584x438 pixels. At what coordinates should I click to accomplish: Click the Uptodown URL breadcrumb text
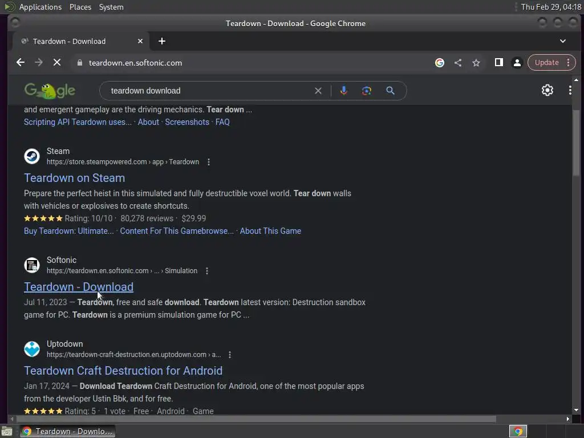(133, 355)
